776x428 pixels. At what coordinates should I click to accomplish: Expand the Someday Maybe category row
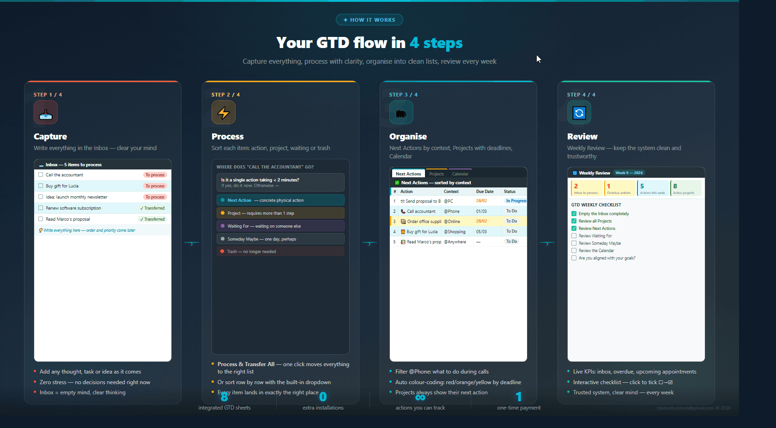(280, 239)
